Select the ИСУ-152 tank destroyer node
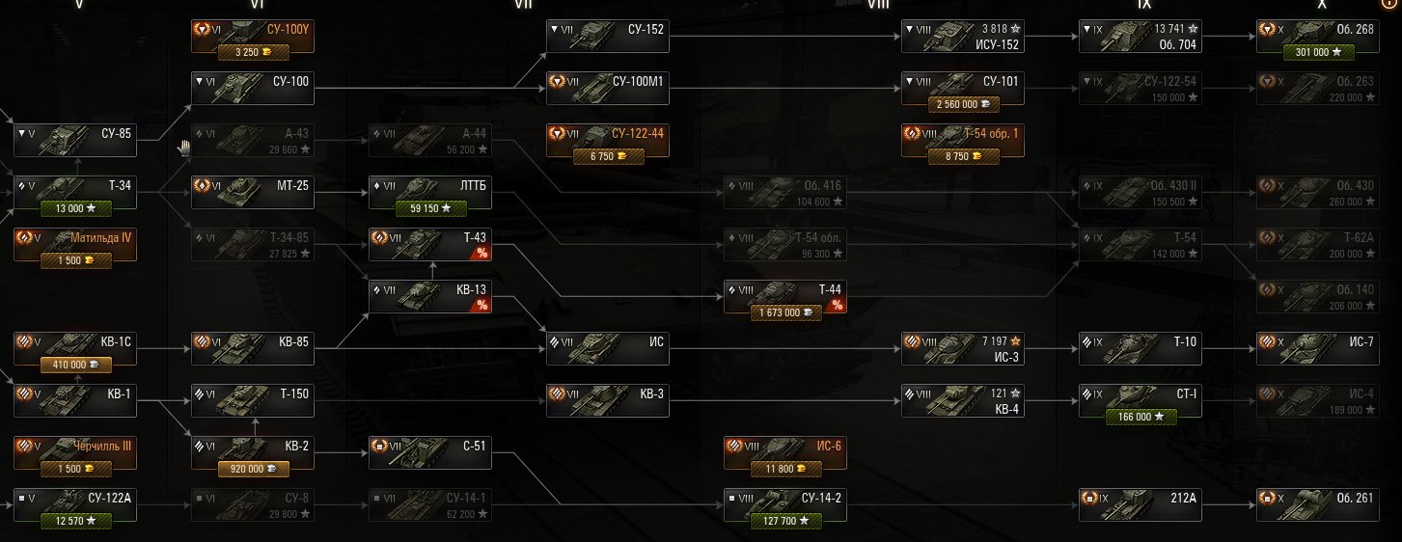This screenshot has width=1402, height=542. pyautogui.click(x=963, y=37)
